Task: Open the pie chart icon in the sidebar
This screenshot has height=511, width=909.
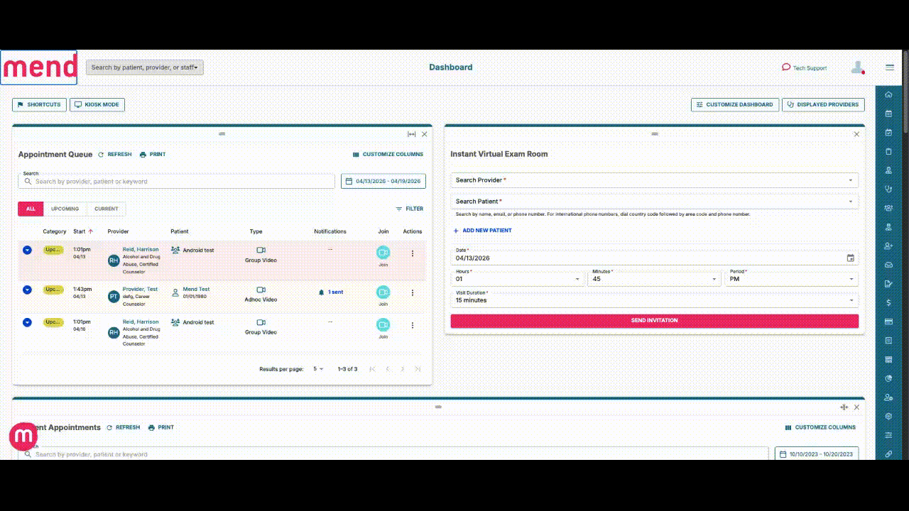Action: pos(888,378)
